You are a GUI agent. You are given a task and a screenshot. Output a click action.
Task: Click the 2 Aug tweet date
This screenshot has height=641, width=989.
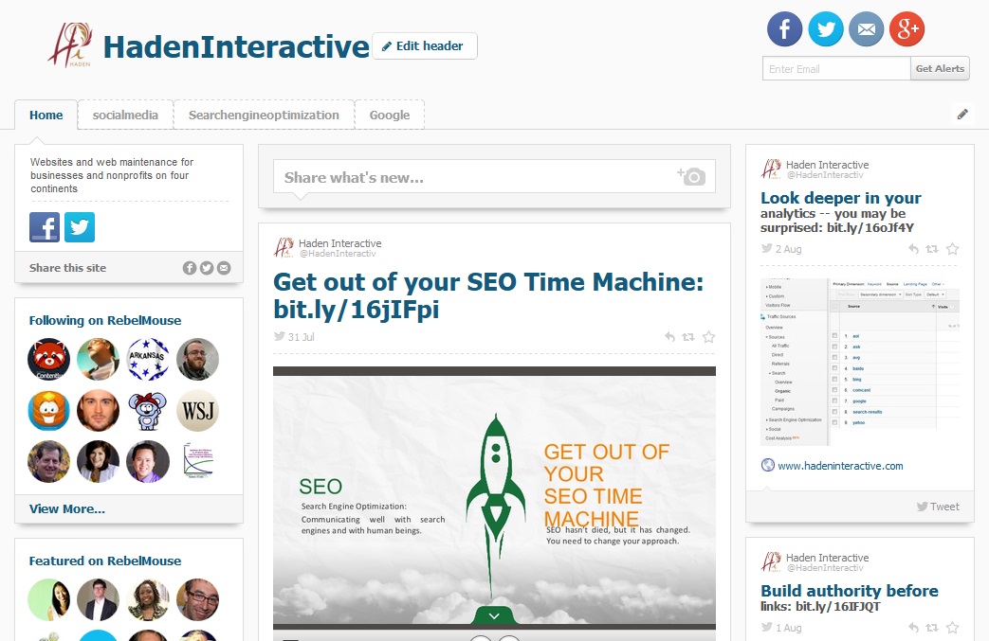point(788,249)
